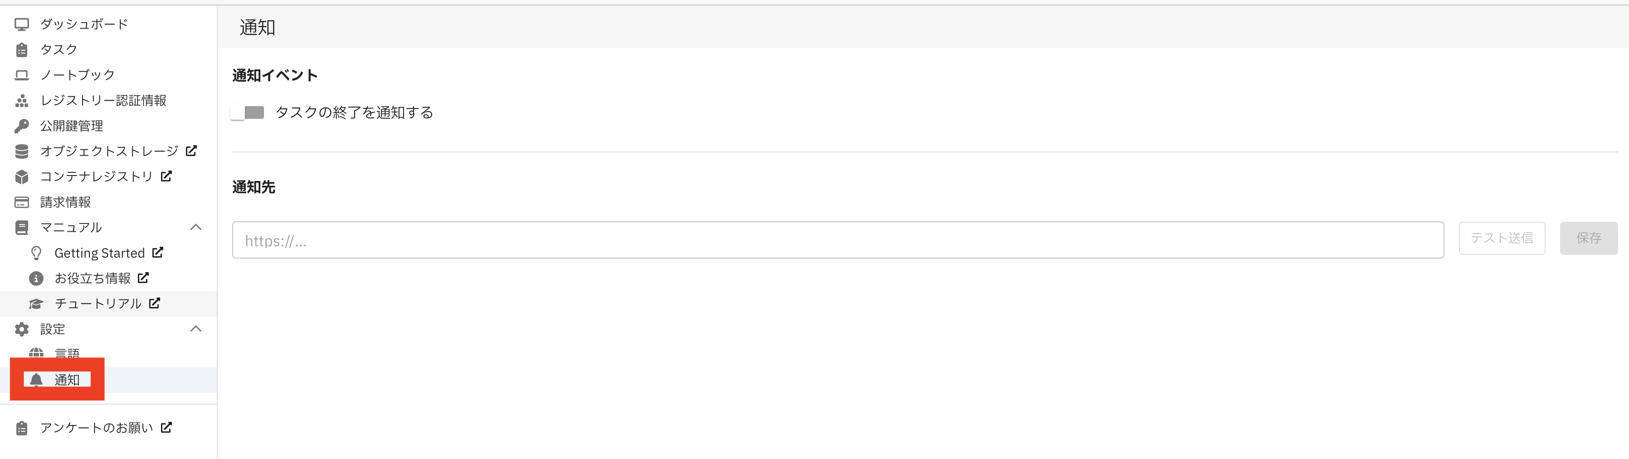Click the billing info card icon
Image resolution: width=1629 pixels, height=459 pixels.
pos(21,202)
